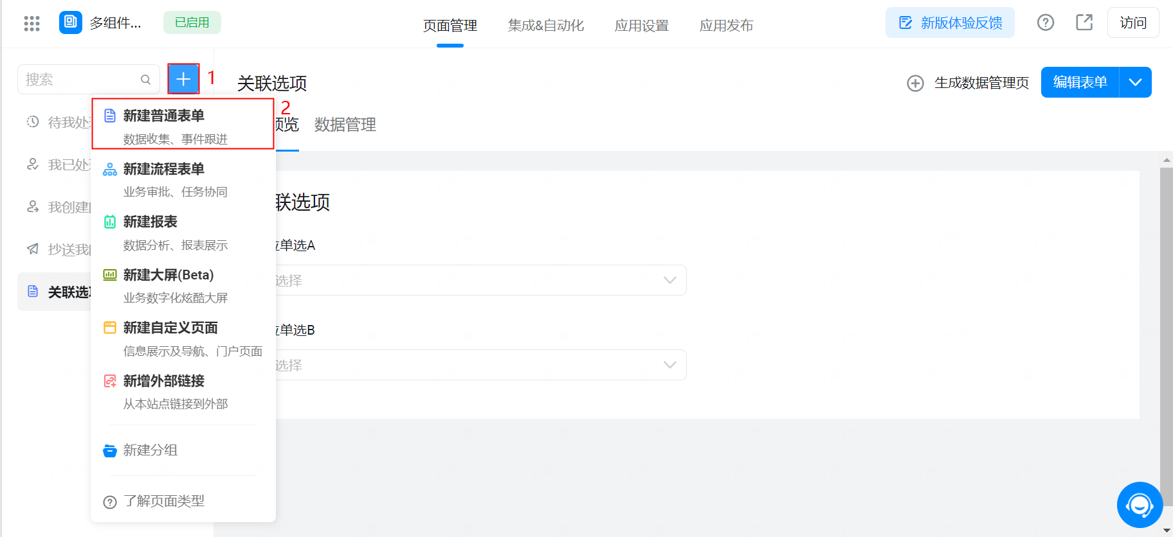1173x537 pixels.
Task: Select 新建报表 from the menu
Action: (183, 233)
